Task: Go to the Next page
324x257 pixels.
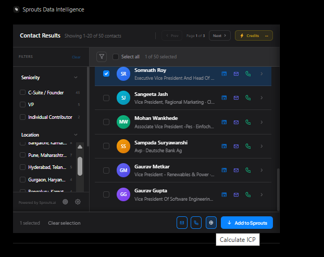Action: pyautogui.click(x=220, y=35)
